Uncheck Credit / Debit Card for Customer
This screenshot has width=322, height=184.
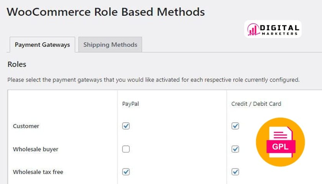coord(235,126)
